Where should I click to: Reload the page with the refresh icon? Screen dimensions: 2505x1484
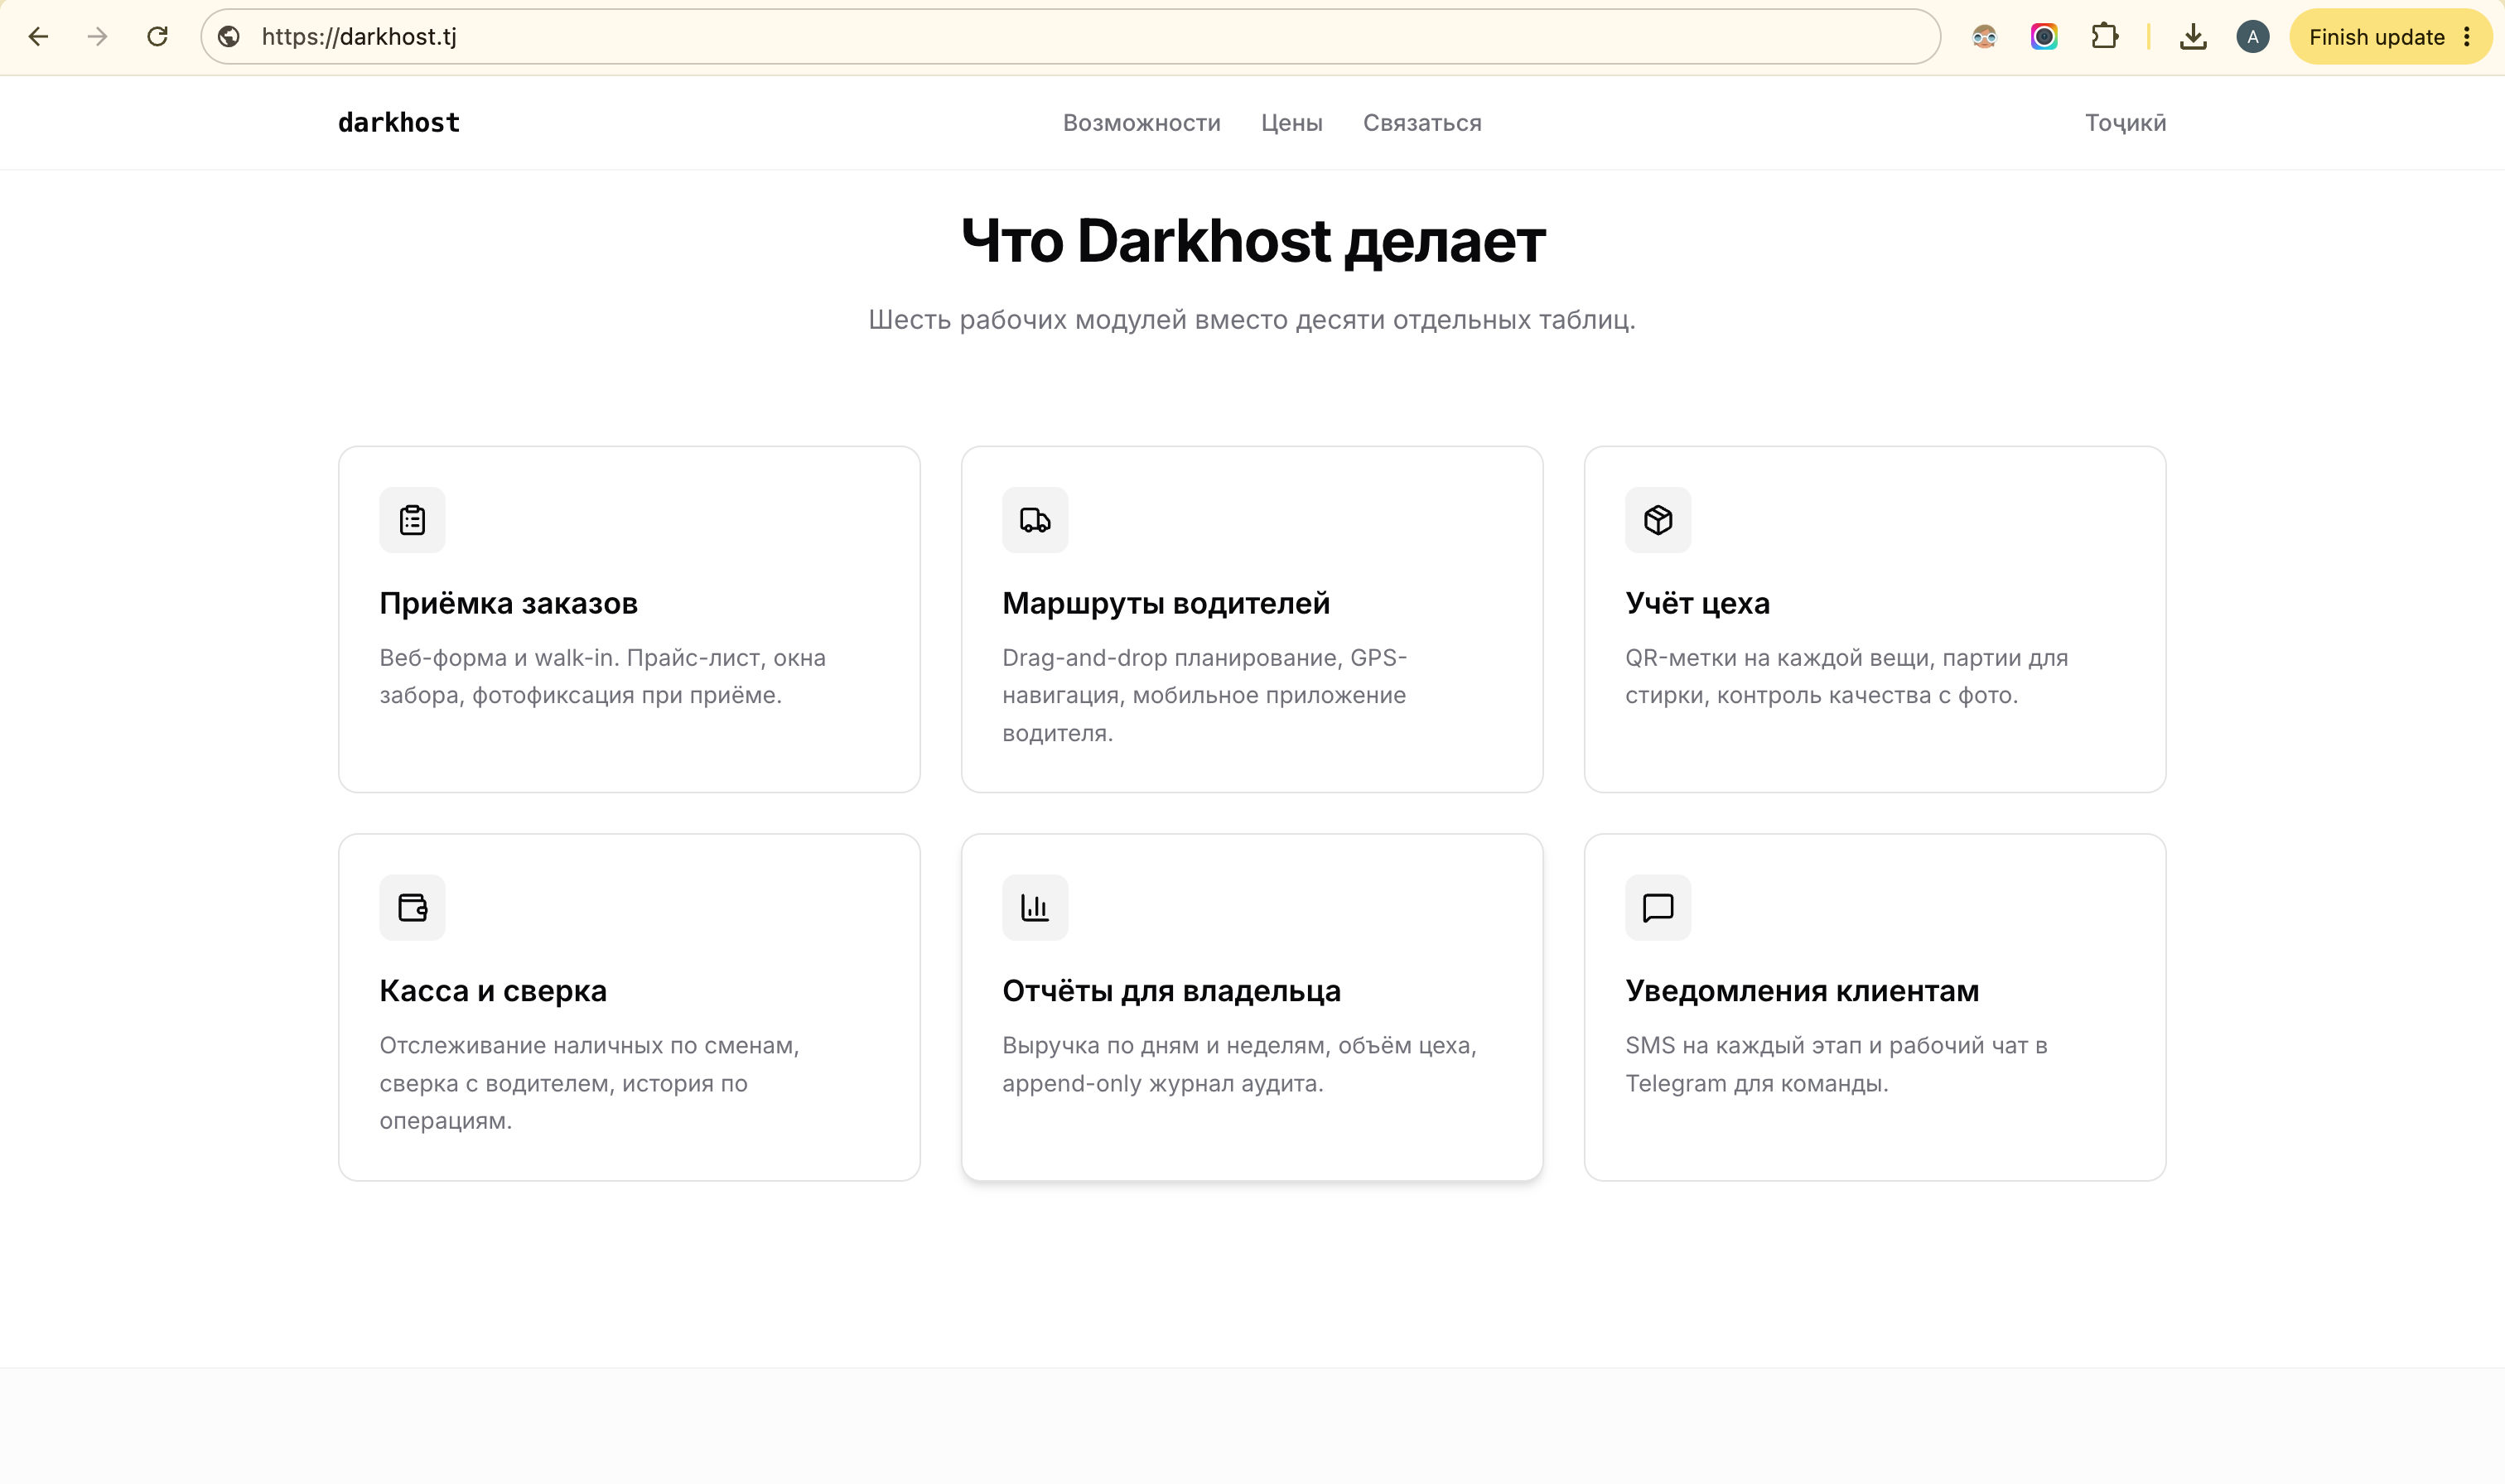click(x=157, y=37)
